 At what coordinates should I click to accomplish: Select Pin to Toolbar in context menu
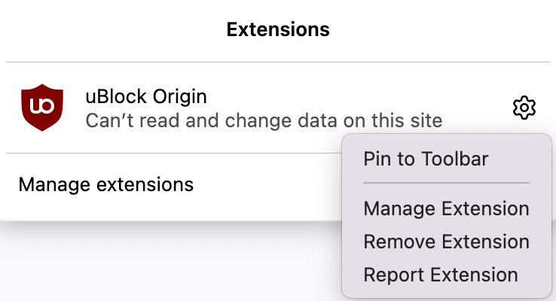pos(426,159)
